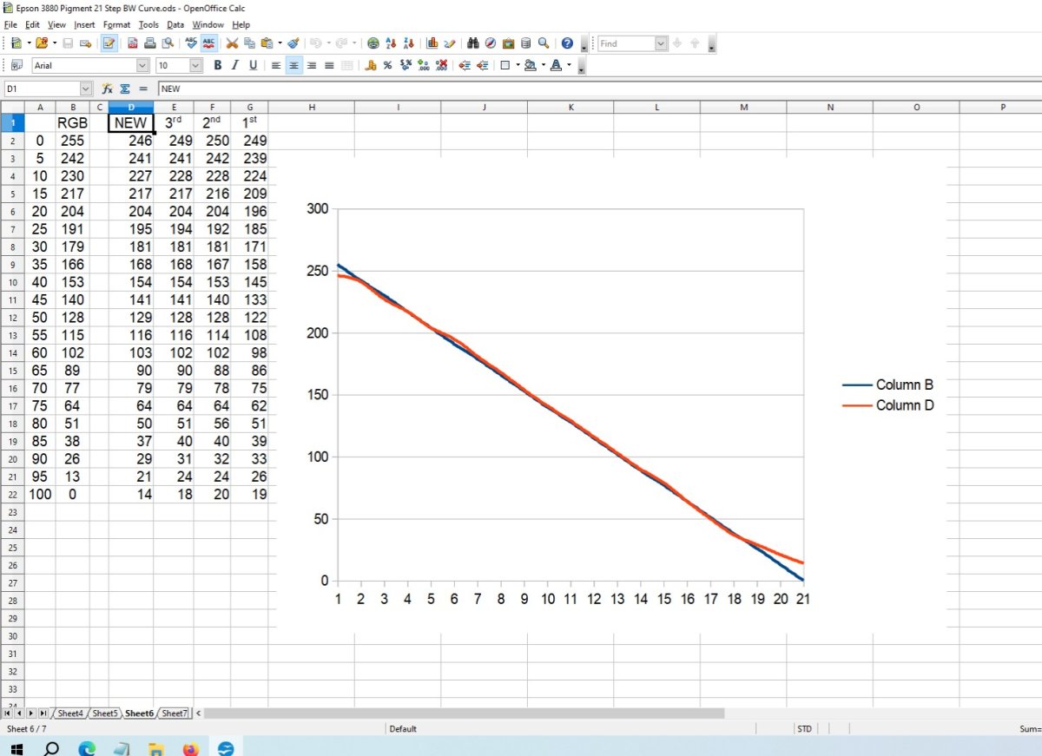1042x756 pixels.
Task: Open font color dropdown arrow
Action: pyautogui.click(x=569, y=65)
